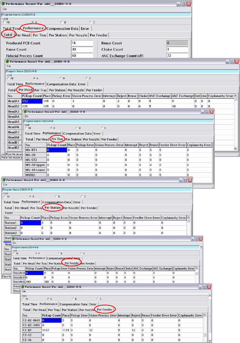Open Total Time tab in the Nozzle window
This screenshot has height=343, width=240.
click(x=20, y=258)
